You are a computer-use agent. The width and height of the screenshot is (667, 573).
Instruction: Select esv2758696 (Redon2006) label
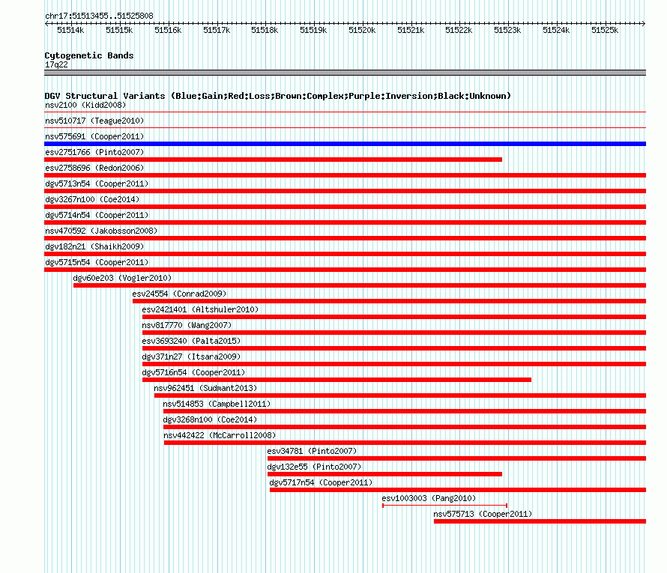(x=94, y=168)
